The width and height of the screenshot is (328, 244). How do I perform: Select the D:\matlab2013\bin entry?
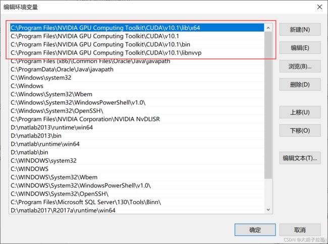pos(137,136)
